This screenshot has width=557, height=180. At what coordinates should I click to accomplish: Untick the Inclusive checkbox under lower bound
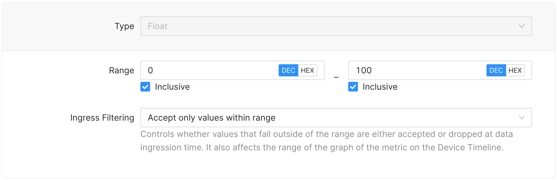tap(145, 87)
